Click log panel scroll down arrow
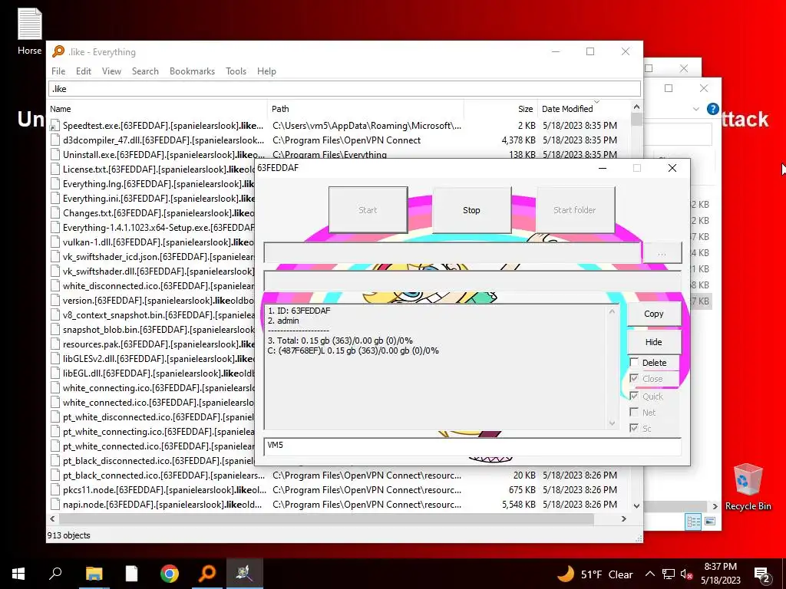 tap(612, 423)
